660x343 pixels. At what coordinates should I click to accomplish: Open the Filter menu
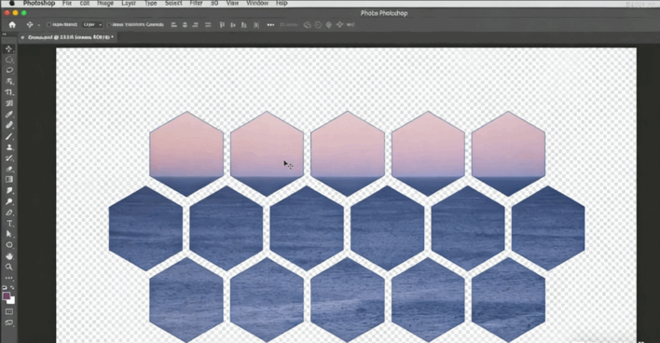pos(196,3)
